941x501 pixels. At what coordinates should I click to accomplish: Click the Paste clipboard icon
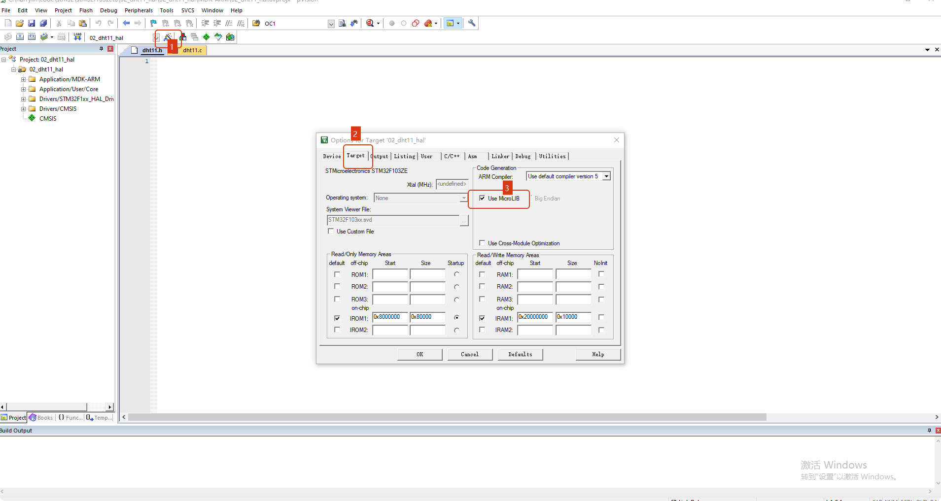[x=83, y=23]
